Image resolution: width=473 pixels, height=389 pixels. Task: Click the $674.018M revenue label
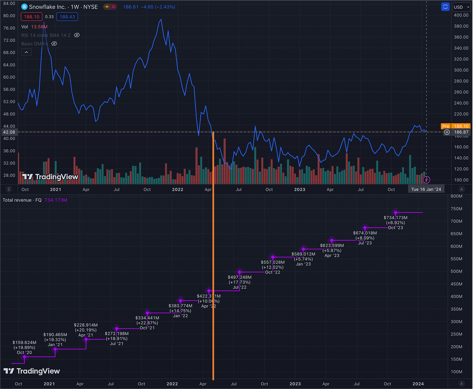tap(365, 233)
